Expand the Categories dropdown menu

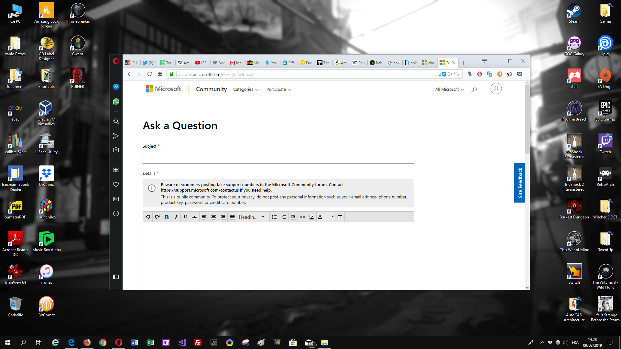245,89
